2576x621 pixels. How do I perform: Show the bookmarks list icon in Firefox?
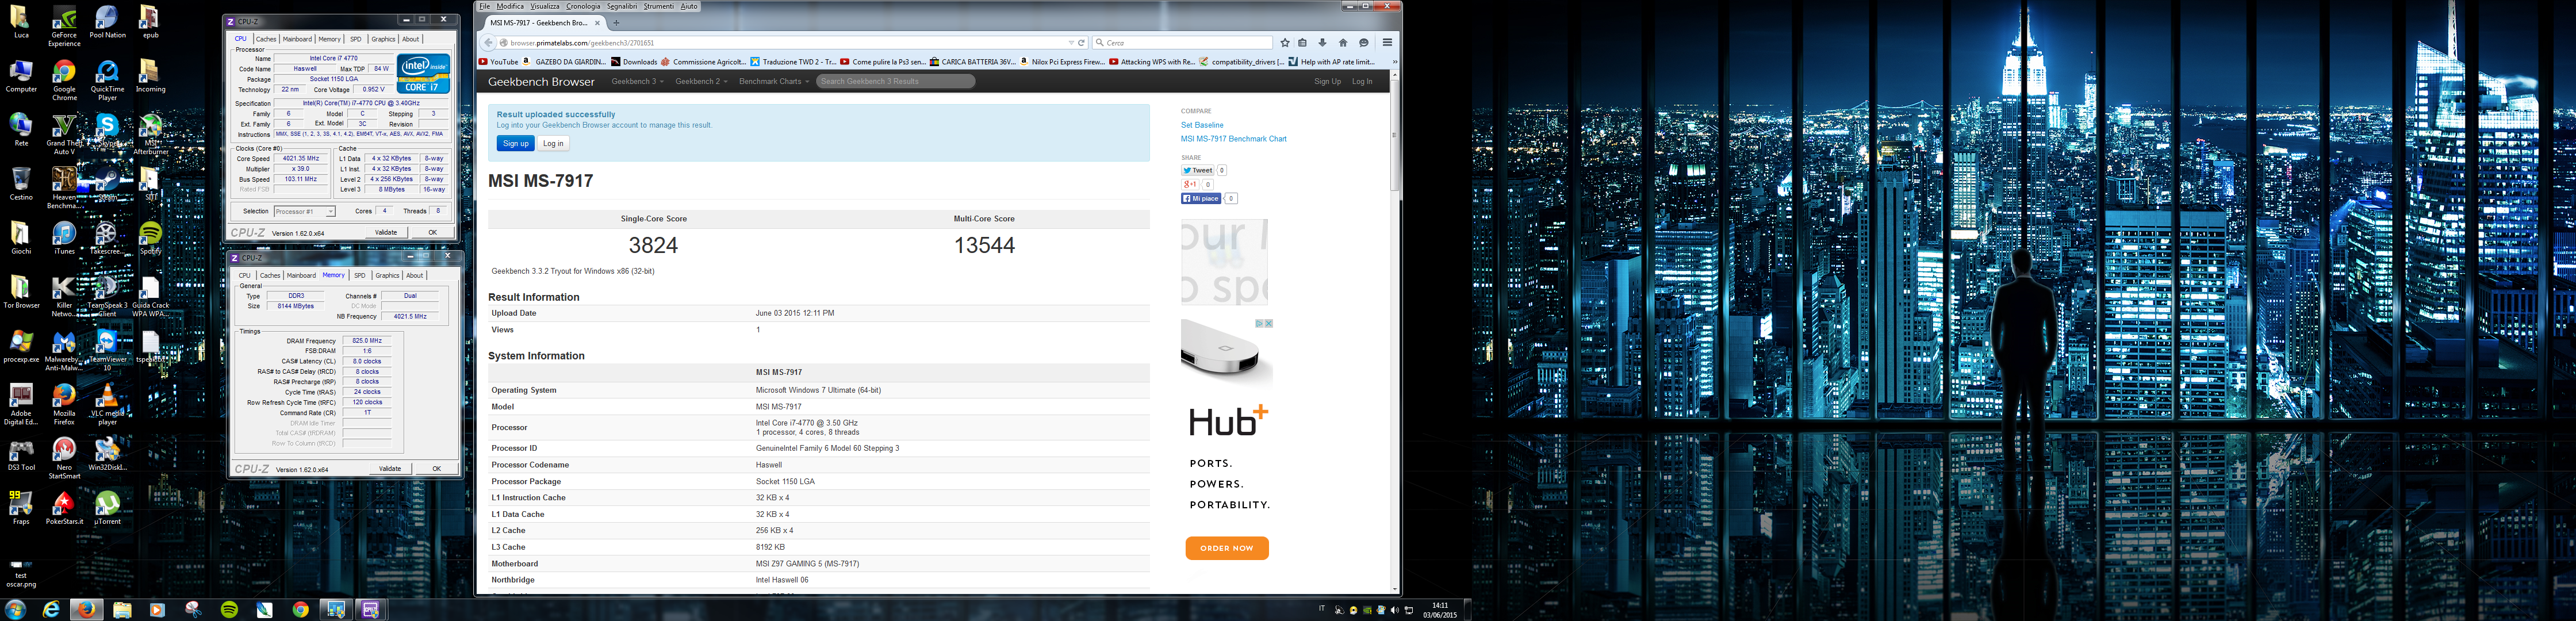point(1302,43)
